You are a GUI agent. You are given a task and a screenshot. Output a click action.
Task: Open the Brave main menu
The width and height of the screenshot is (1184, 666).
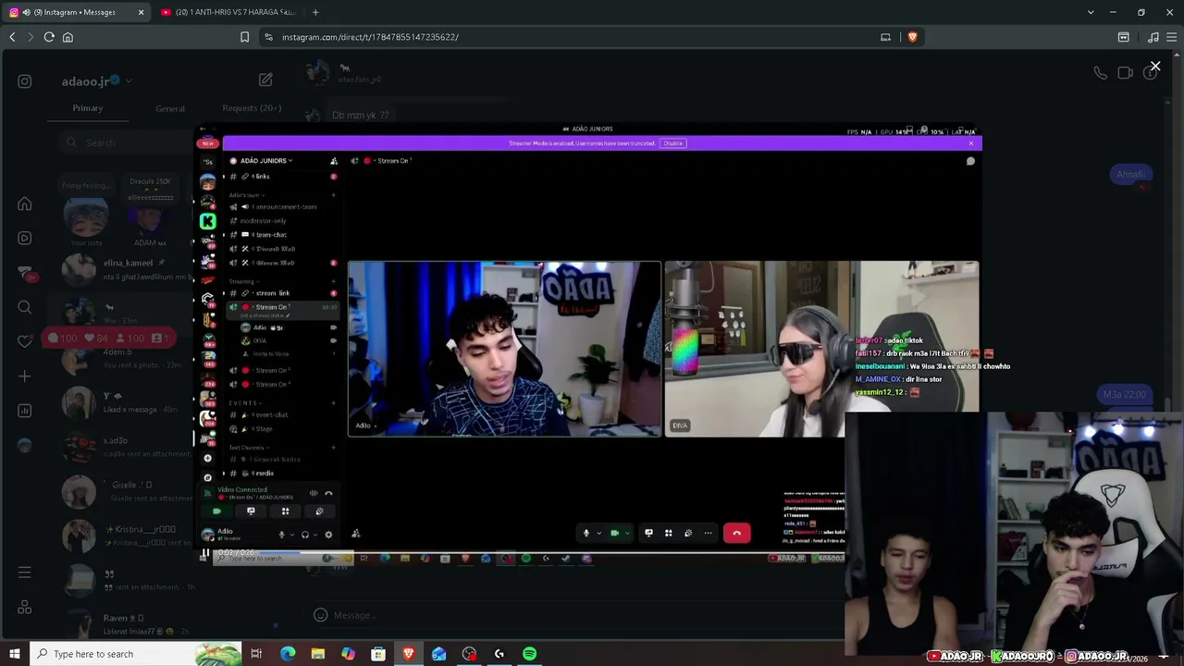pyautogui.click(x=1172, y=37)
